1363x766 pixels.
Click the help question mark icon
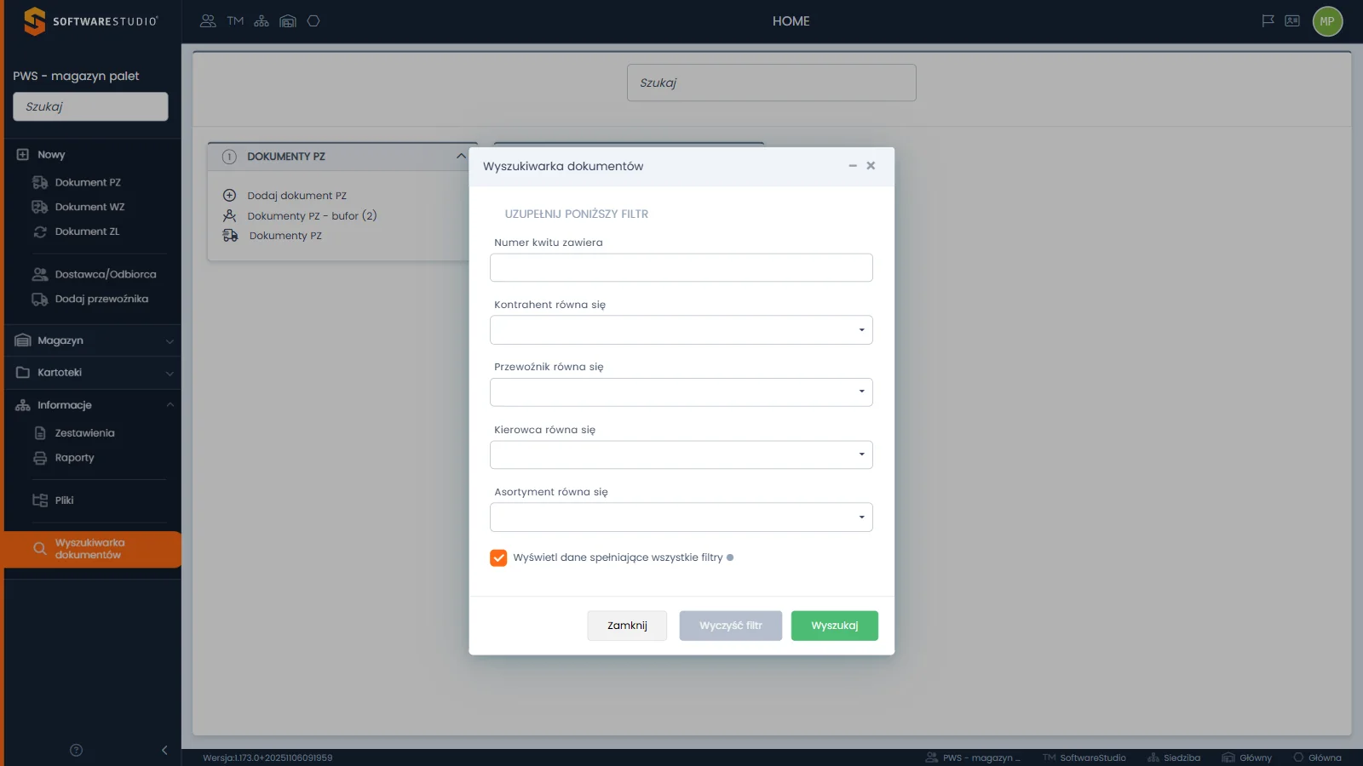(x=76, y=750)
